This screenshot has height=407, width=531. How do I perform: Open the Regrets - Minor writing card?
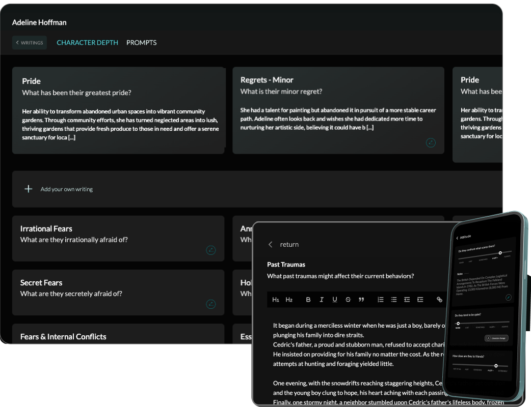[338, 110]
